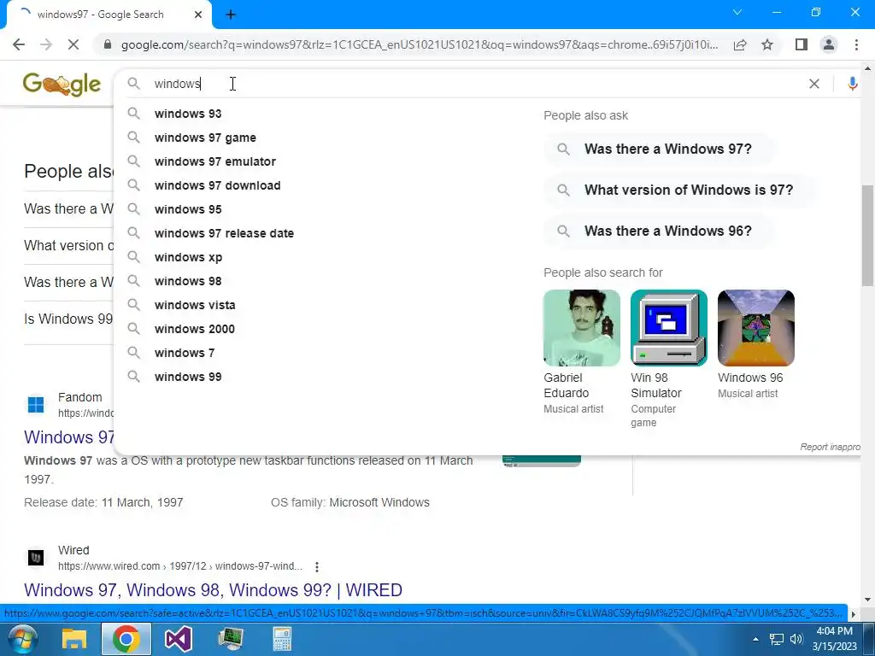This screenshot has width=875, height=656.
Task: Open a new tab with plus button
Action: (x=231, y=15)
